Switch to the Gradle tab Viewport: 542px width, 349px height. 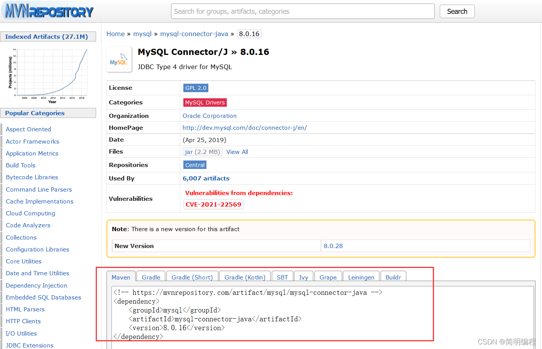151,277
